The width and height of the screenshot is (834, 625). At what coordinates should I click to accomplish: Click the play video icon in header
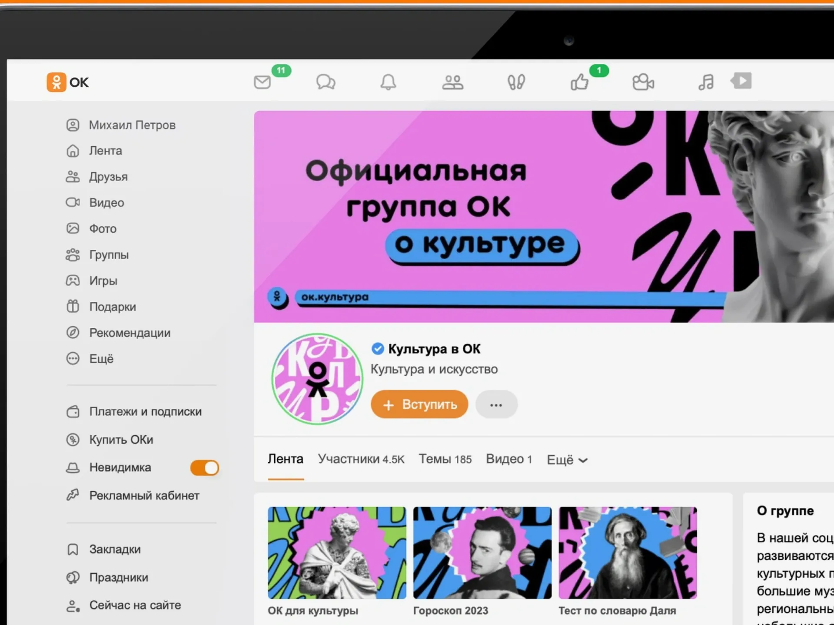[741, 81]
